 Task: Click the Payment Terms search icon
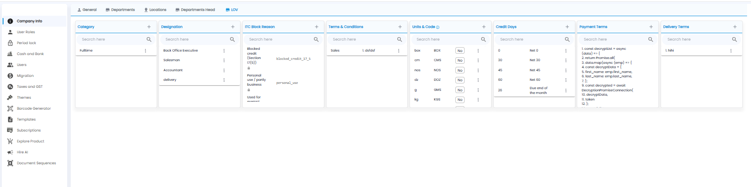pos(651,39)
